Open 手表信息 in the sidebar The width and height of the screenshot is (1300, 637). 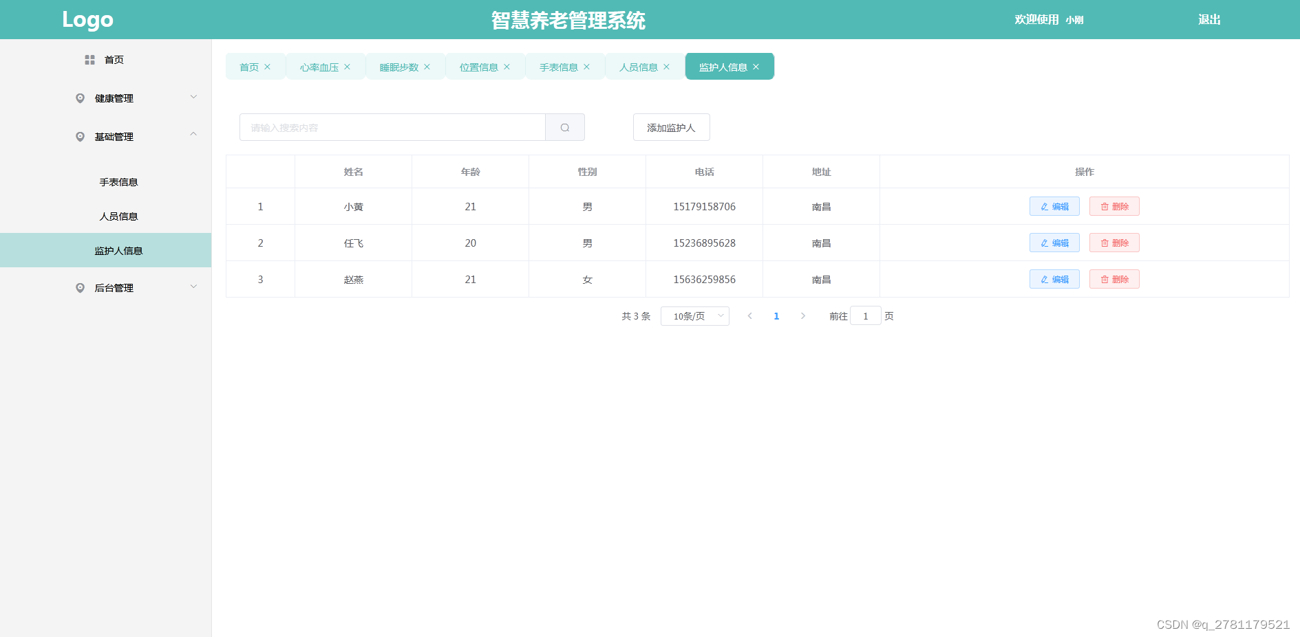point(106,182)
